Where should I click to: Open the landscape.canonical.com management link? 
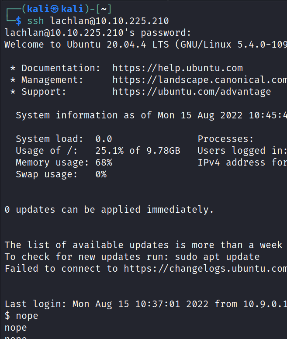point(199,80)
